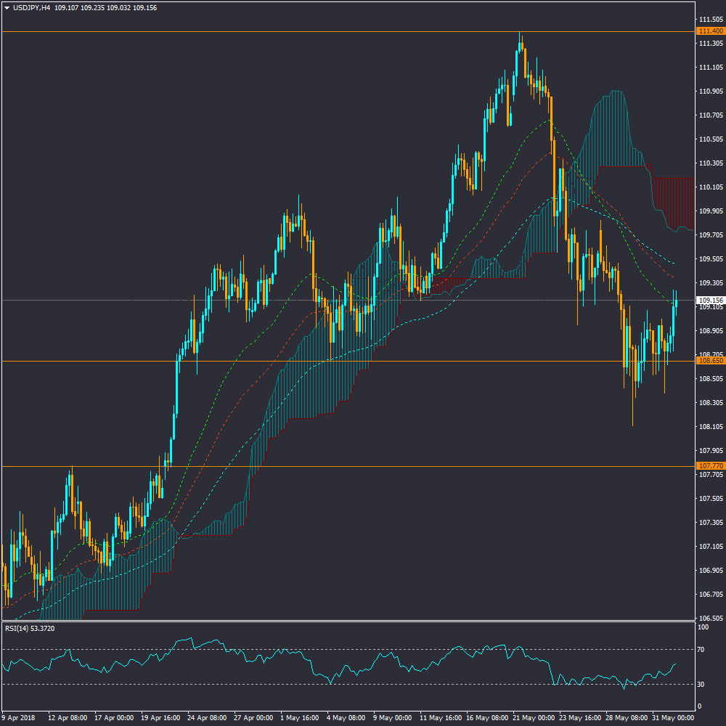The width and height of the screenshot is (726, 726).
Task: Click the '9 Apr 2018' date on the time axis
Action: (x=19, y=717)
